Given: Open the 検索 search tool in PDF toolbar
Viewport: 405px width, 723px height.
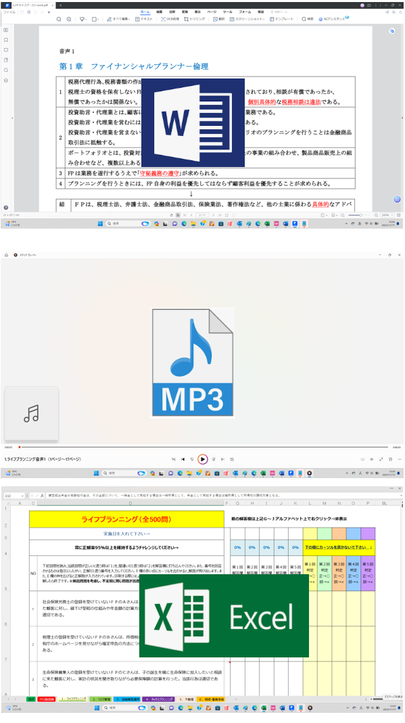Looking at the screenshot, I should [308, 19].
